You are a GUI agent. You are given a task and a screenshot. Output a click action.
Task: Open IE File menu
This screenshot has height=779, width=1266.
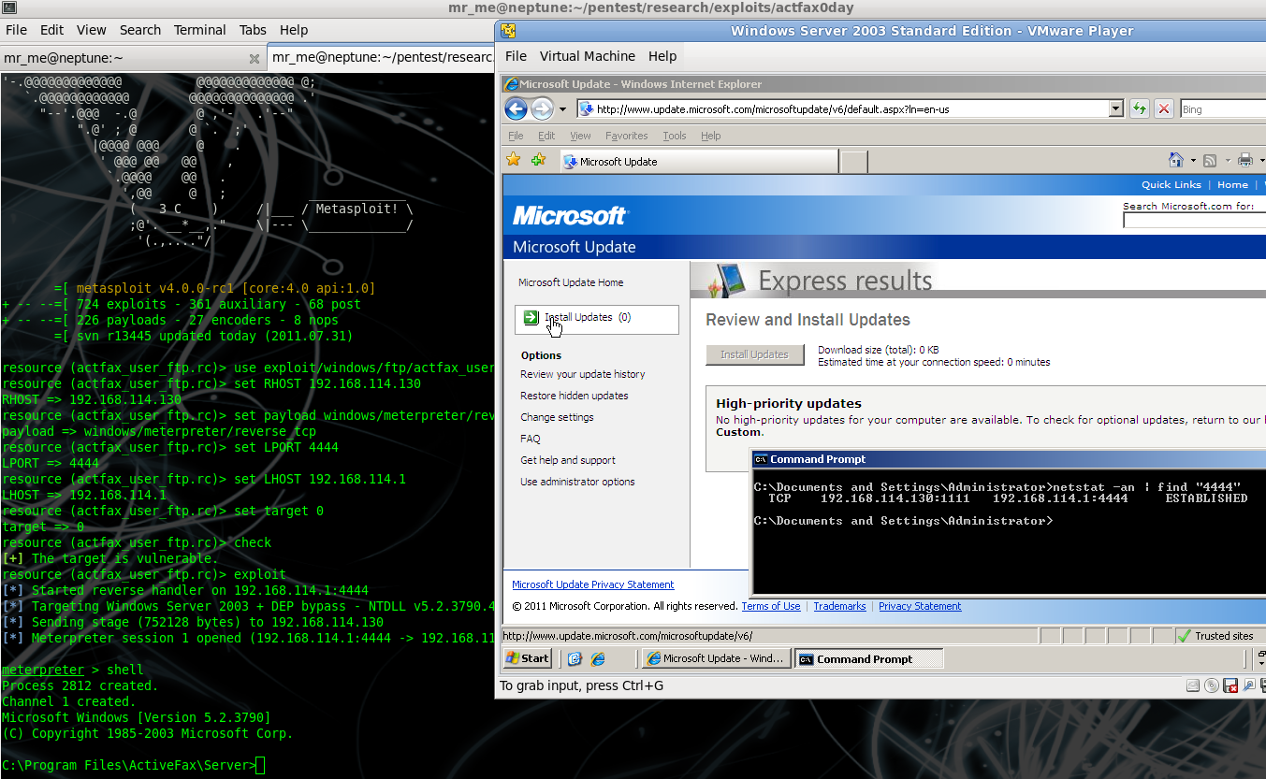pyautogui.click(x=516, y=136)
